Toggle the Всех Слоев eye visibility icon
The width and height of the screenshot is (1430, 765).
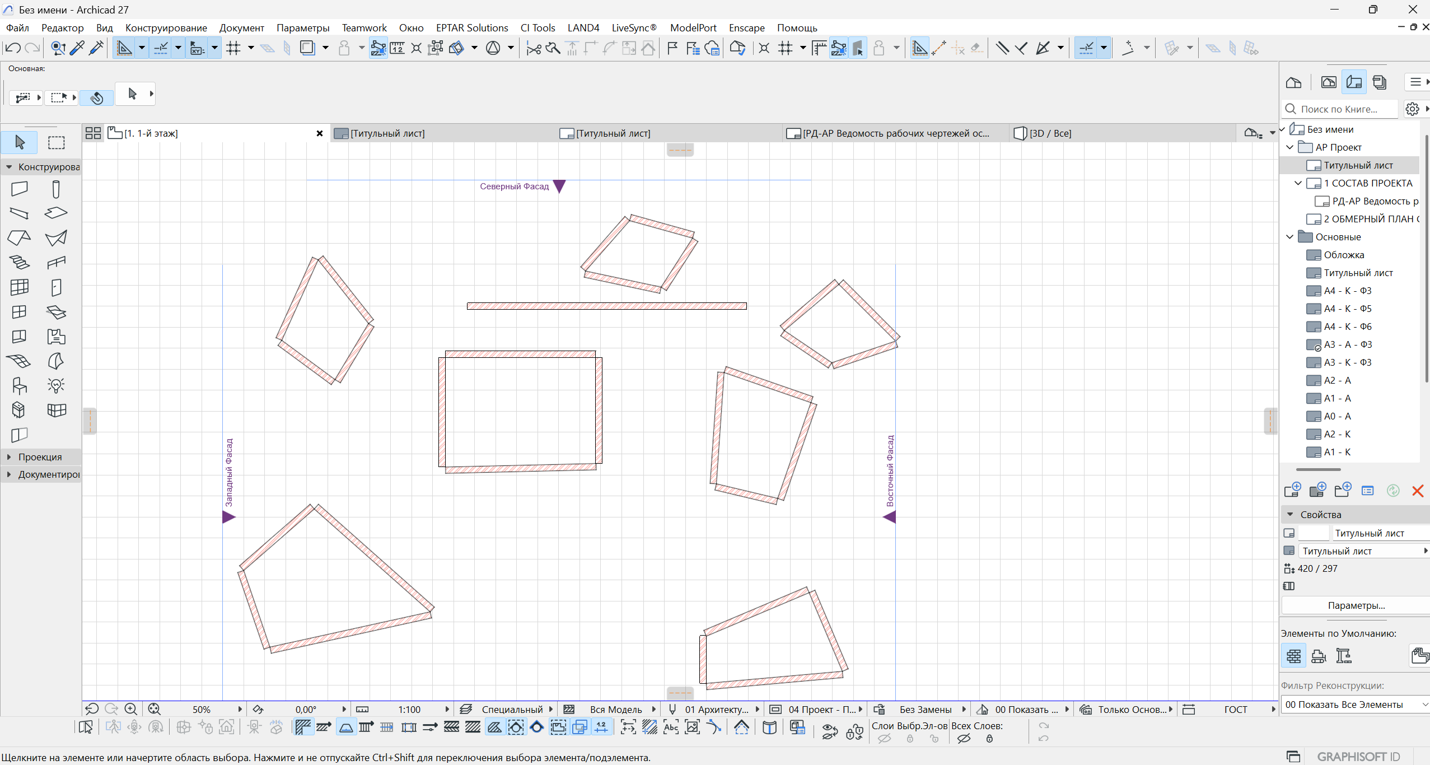coord(964,739)
